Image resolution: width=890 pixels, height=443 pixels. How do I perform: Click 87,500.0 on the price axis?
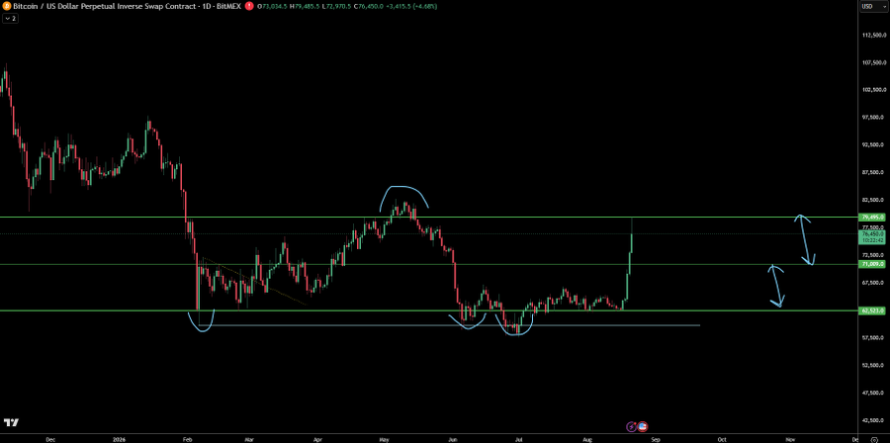pos(875,172)
